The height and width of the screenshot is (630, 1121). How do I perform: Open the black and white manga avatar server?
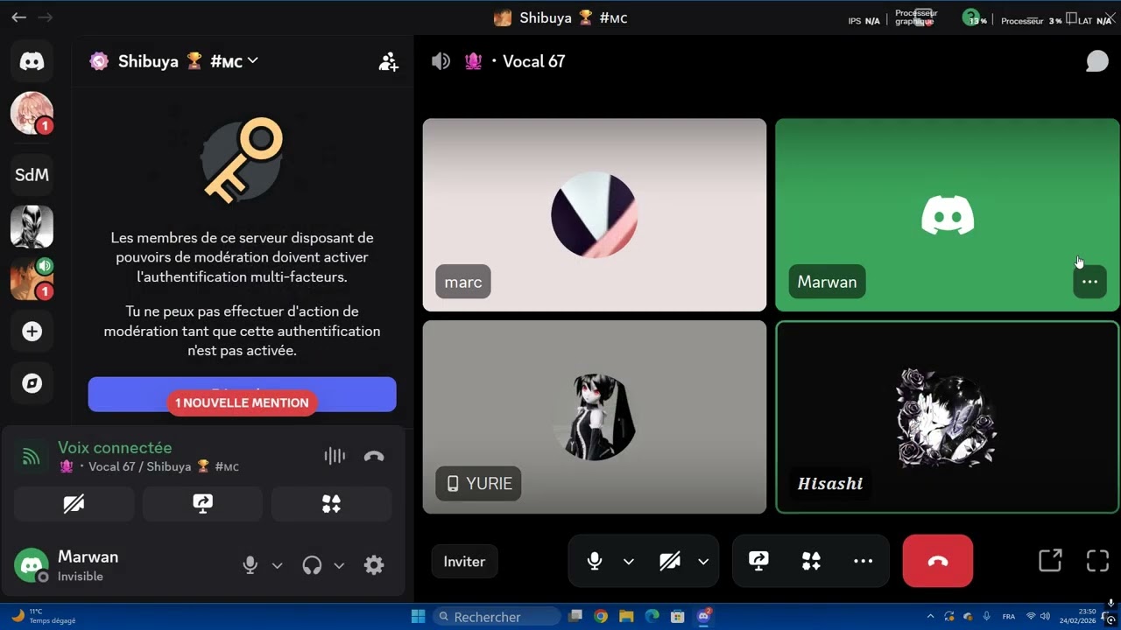[32, 227]
